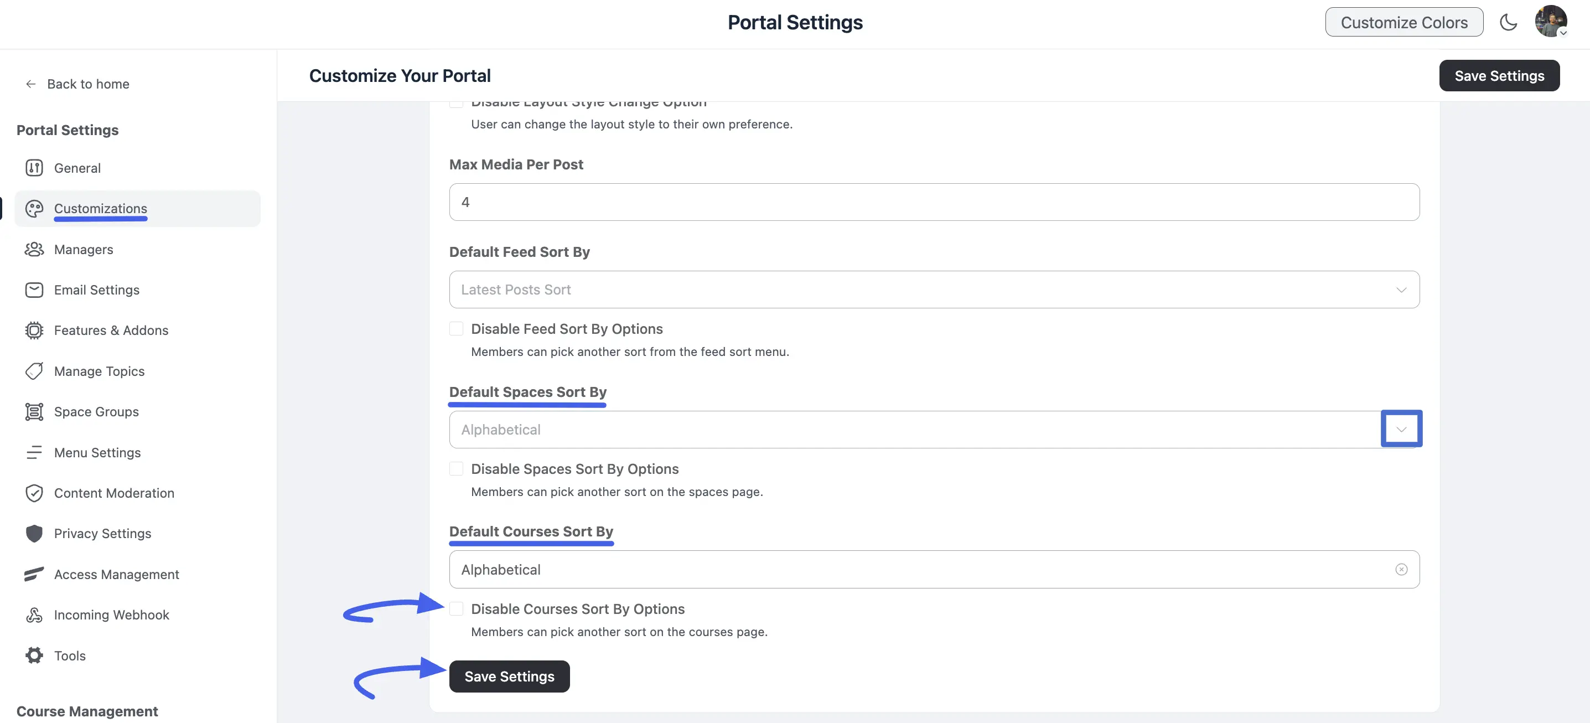This screenshot has width=1590, height=723.
Task: Click the Course Management section heading
Action: click(87, 711)
